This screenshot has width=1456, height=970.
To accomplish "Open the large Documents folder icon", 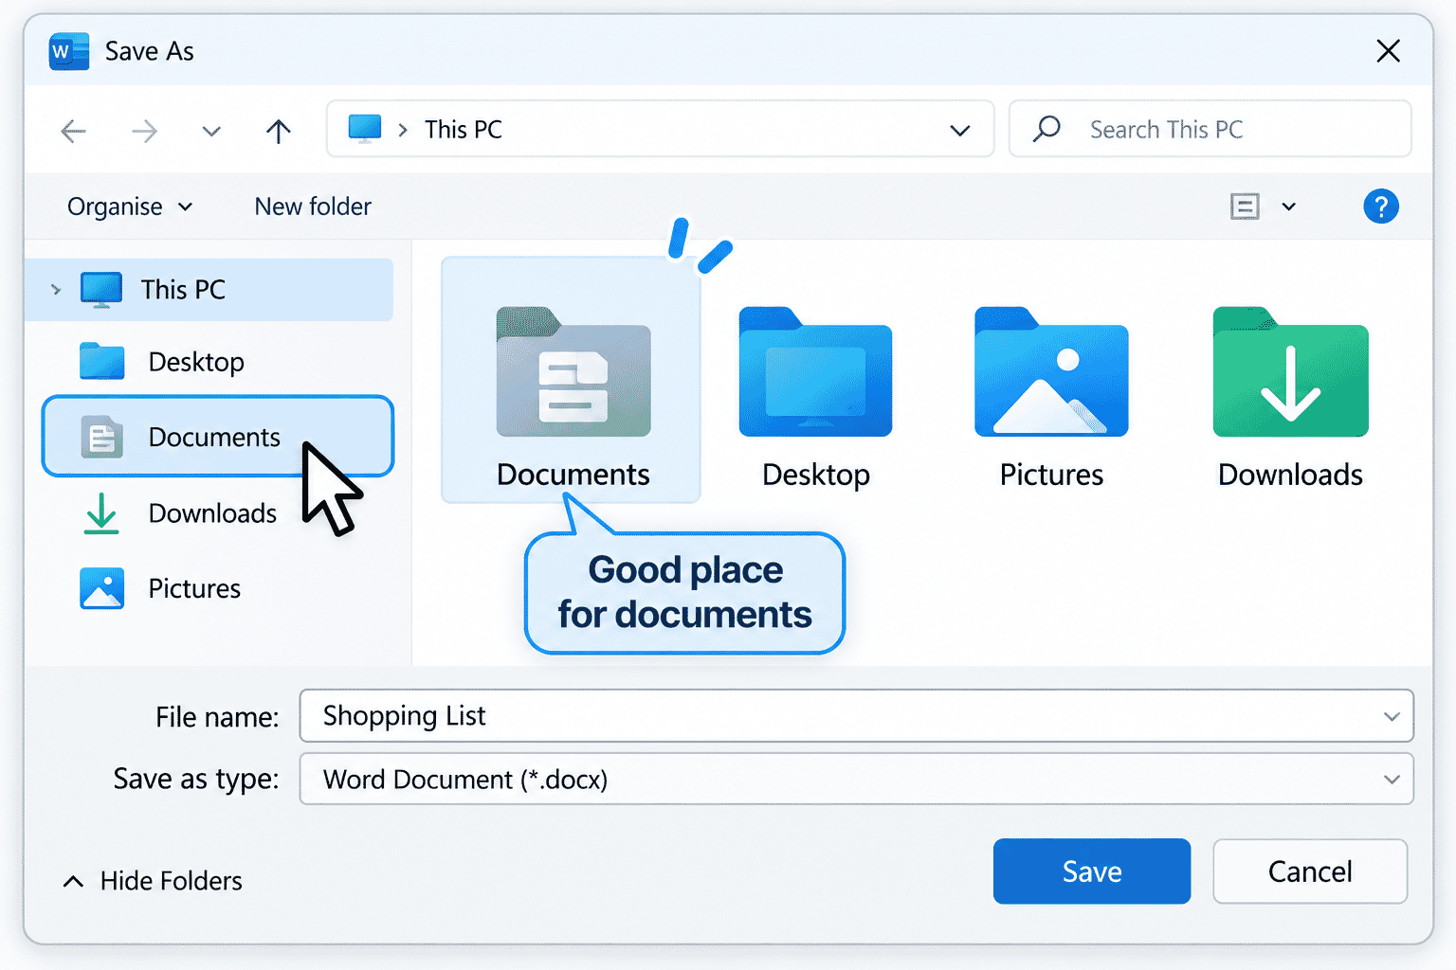I will pyautogui.click(x=573, y=371).
